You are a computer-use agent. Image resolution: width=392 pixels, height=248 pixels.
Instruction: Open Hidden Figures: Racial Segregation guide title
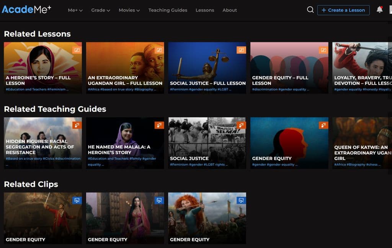point(40,147)
